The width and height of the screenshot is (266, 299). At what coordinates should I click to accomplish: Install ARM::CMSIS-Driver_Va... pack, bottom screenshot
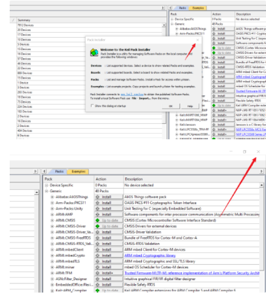pos(109,232)
